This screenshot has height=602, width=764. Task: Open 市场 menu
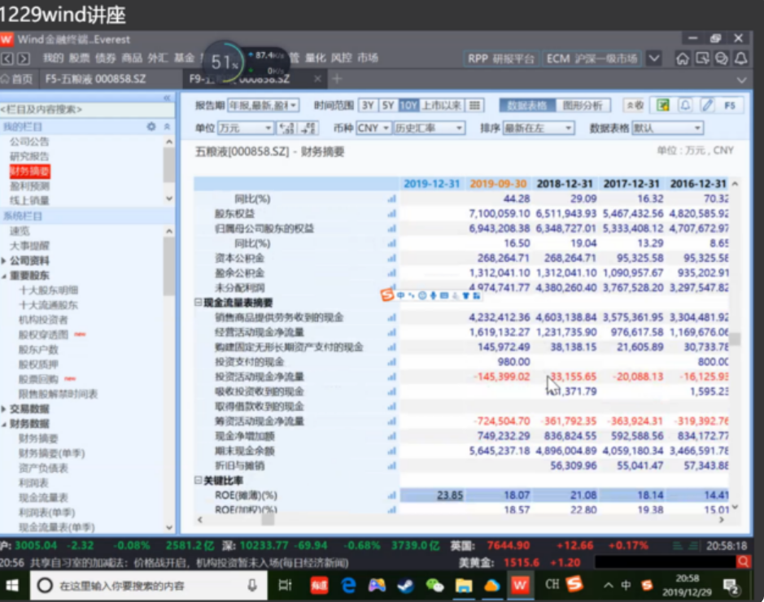(x=368, y=59)
